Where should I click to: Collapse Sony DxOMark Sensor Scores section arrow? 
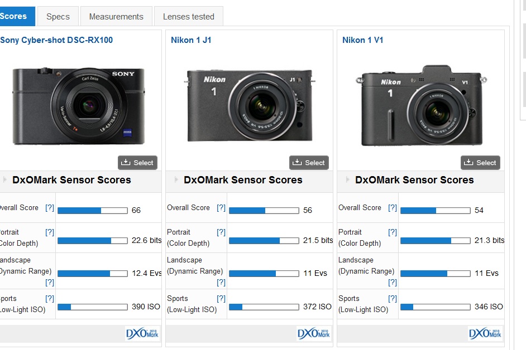pos(4,179)
